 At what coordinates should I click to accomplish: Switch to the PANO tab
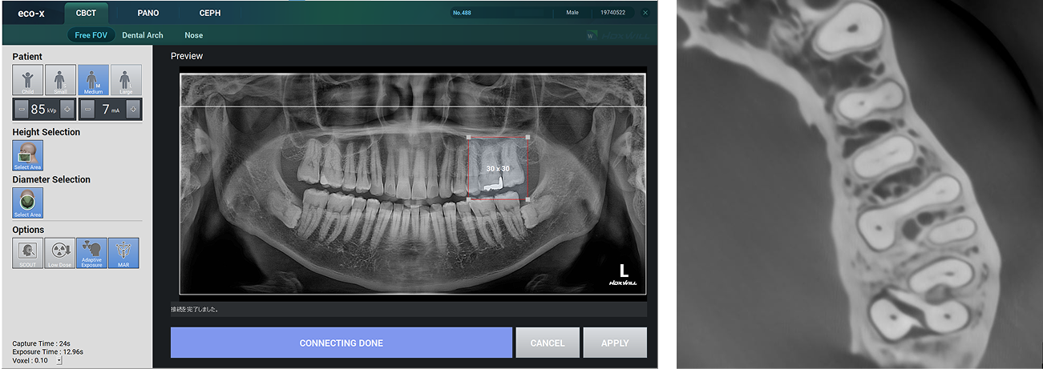coord(148,14)
